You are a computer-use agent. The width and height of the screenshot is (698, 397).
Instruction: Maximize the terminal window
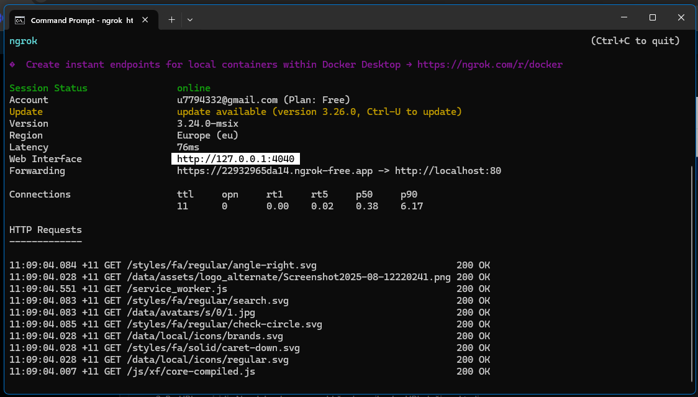pyautogui.click(x=653, y=17)
